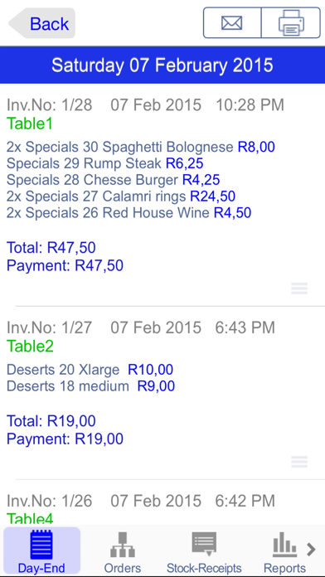
Task: Go Back to previous screen
Action: pos(42,23)
